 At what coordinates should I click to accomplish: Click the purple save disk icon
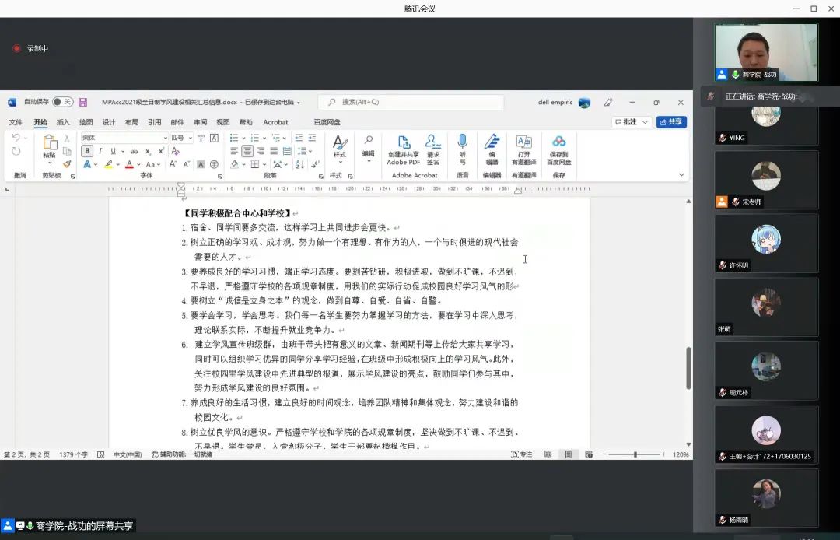pyautogui.click(x=82, y=102)
